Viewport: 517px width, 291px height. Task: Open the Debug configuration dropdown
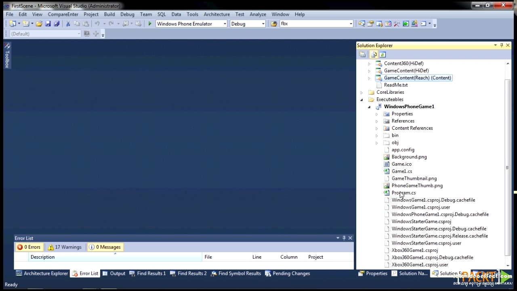tap(263, 24)
